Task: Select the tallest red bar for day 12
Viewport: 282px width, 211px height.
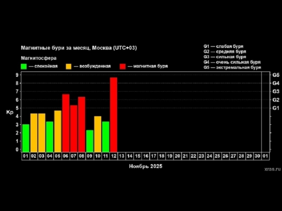Action: click(x=113, y=114)
